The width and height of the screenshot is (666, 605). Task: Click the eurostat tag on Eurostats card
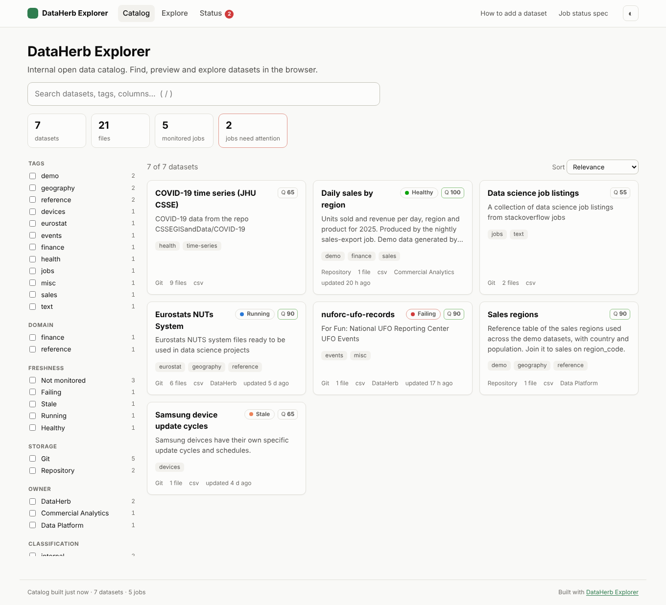pos(170,367)
